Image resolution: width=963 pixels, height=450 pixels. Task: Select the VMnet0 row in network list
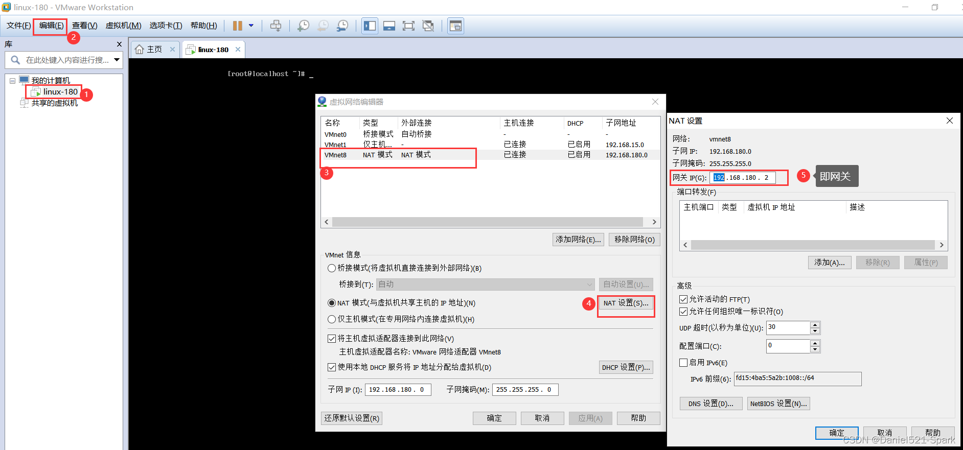(x=490, y=134)
